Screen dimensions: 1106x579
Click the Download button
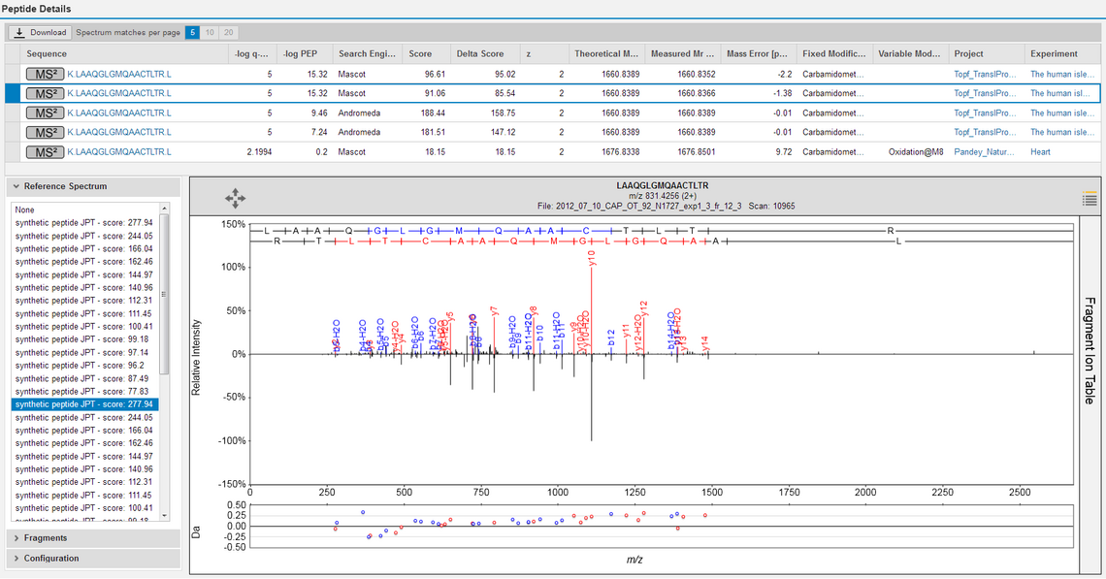pos(40,32)
